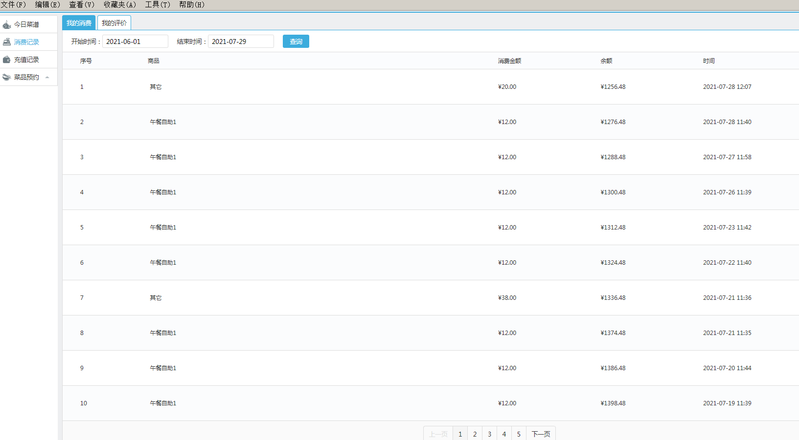Click balance ¥1336.48
799x440 pixels.
613,298
